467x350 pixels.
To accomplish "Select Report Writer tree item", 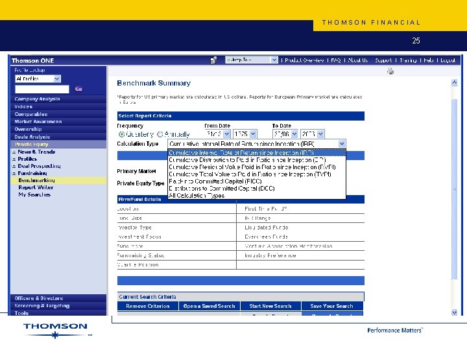I will point(36,187).
